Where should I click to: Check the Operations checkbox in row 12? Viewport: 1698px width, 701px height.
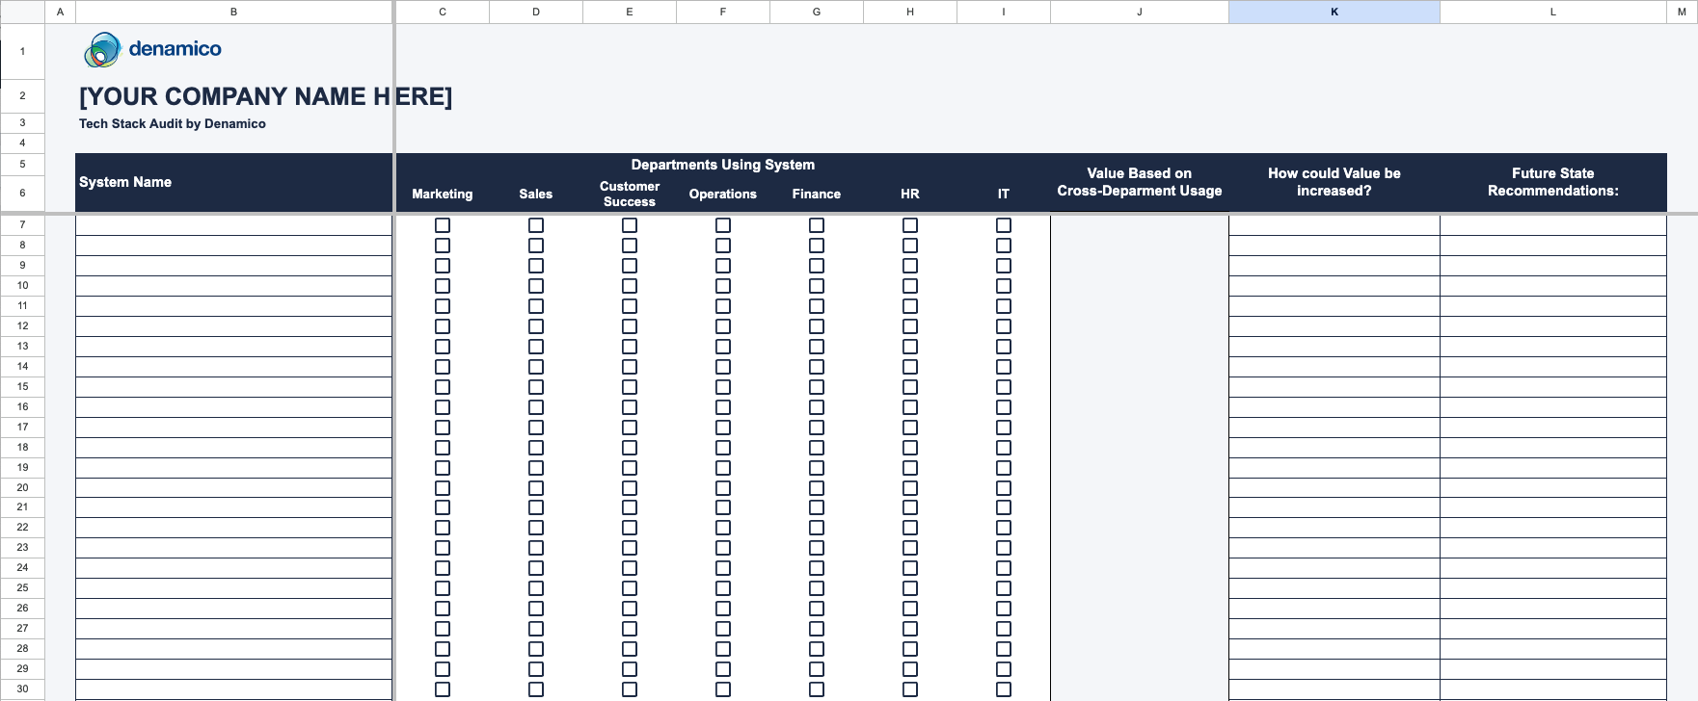(723, 326)
